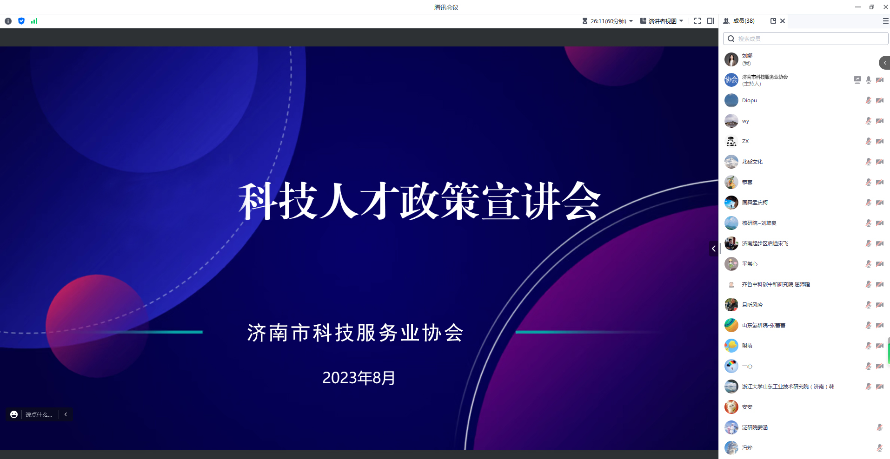This screenshot has height=459, width=890.
Task: Click ZX's disabled camera icon
Action: coord(880,141)
